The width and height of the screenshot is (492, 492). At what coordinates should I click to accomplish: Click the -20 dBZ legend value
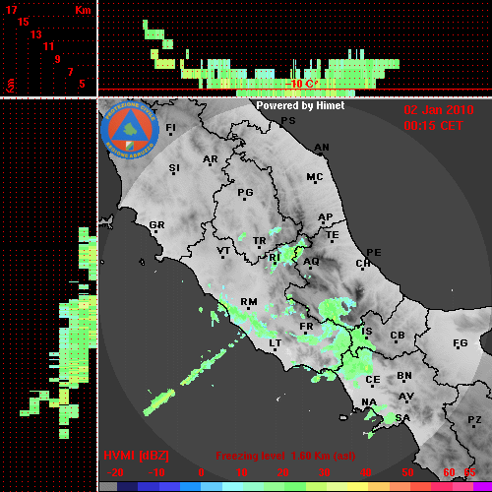click(115, 472)
